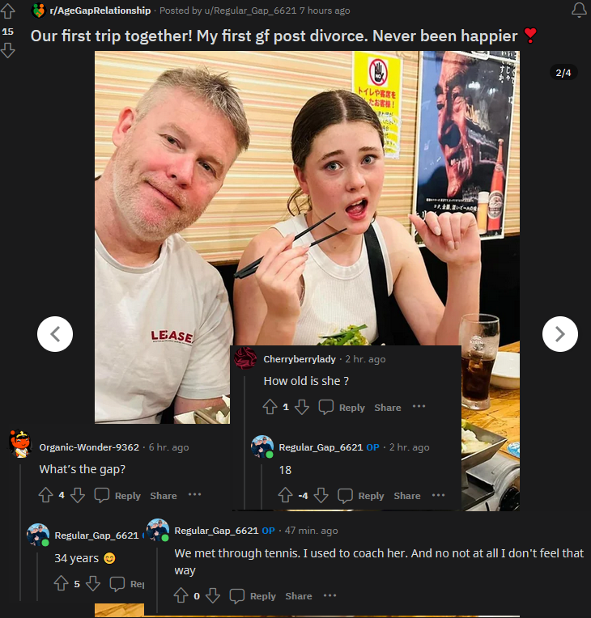Click comment icon under tennis coach reply

tap(237, 595)
